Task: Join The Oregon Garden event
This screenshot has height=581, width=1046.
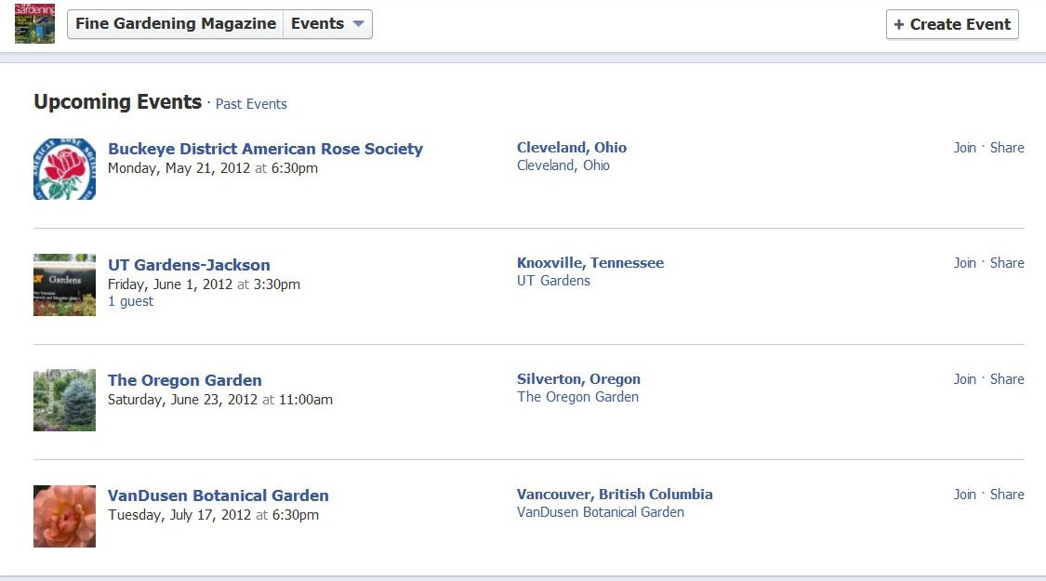Action: [964, 379]
